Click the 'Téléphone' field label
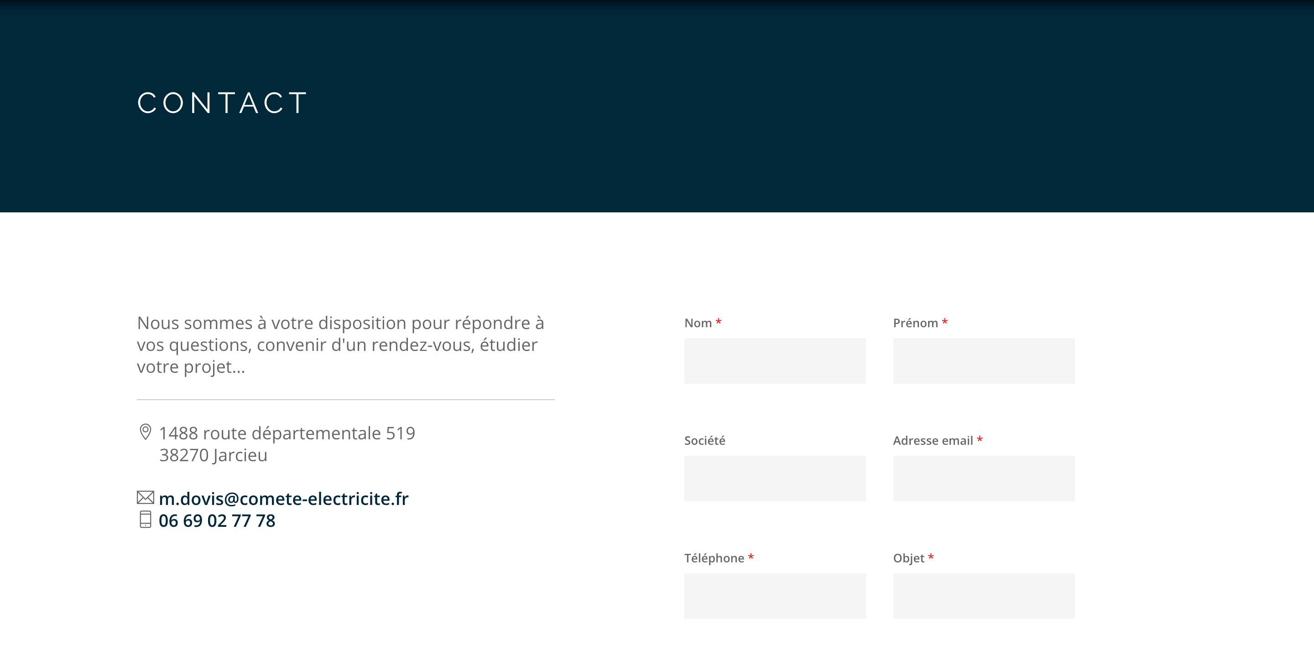The image size is (1314, 669). (x=714, y=558)
